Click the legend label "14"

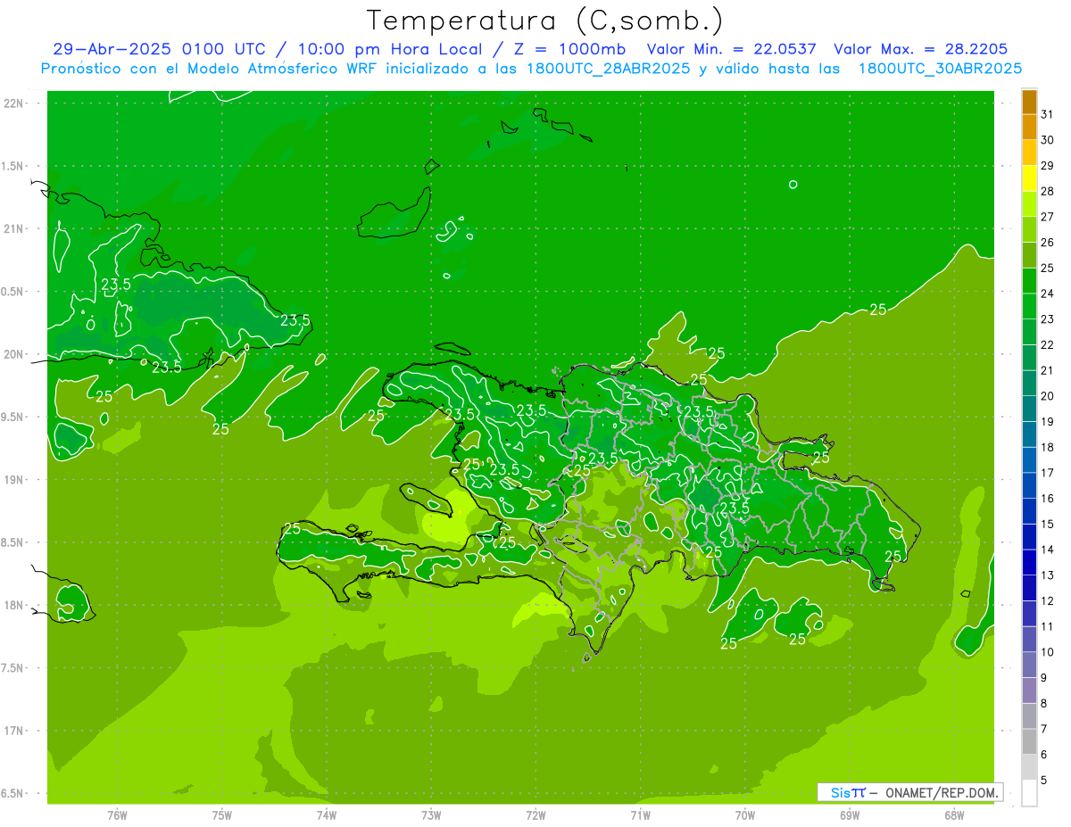1047,550
